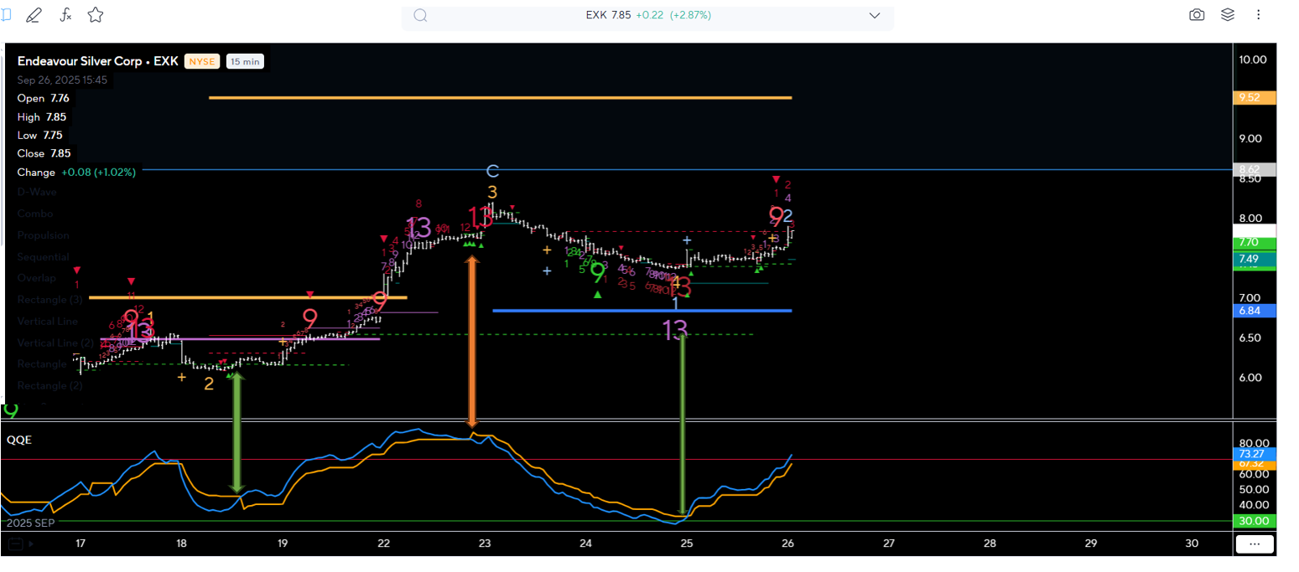This screenshot has width=1299, height=572.
Task: Click the ellipsis button below price axis
Action: coord(1255,544)
